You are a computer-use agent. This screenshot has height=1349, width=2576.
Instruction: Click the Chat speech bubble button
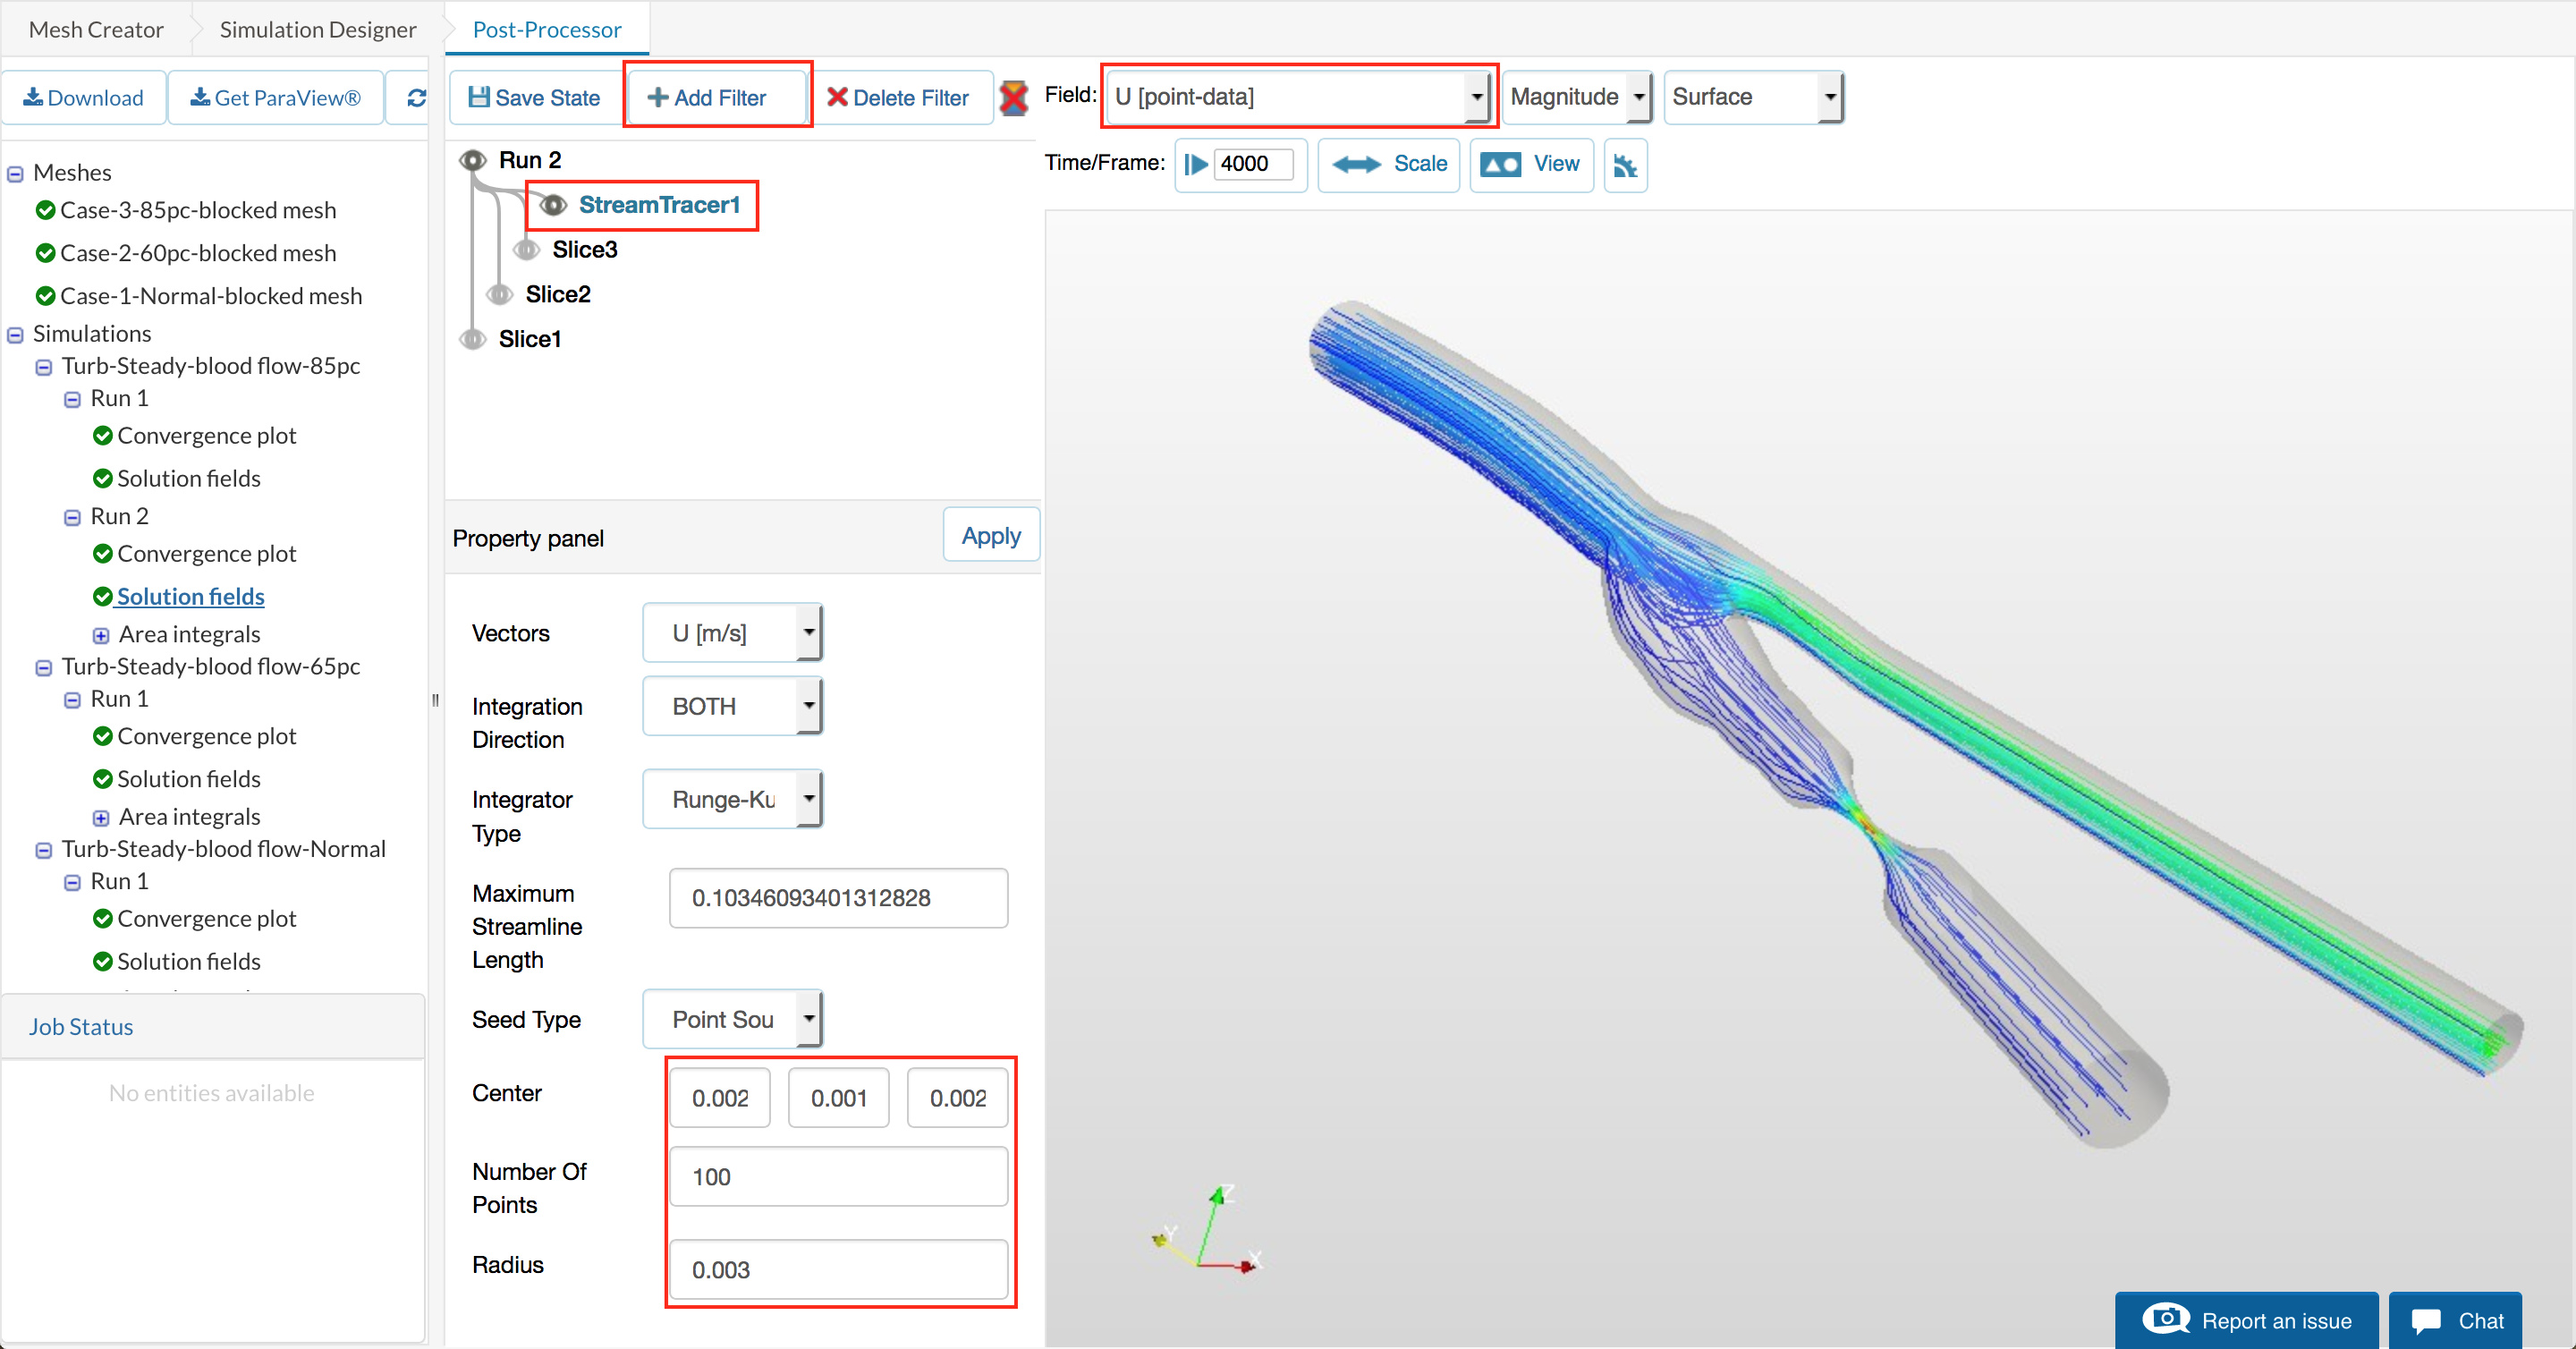click(2455, 1320)
